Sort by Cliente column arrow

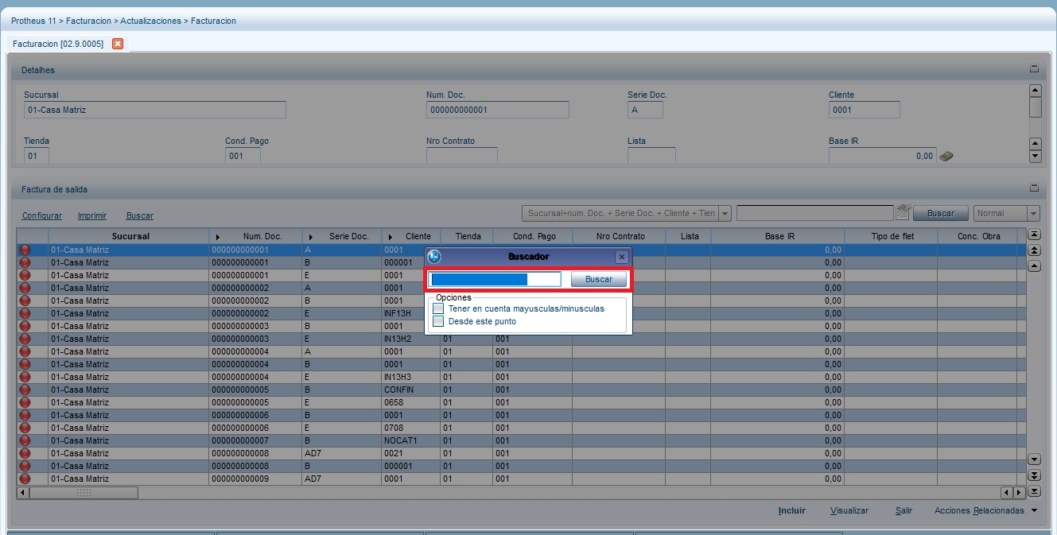pos(391,237)
